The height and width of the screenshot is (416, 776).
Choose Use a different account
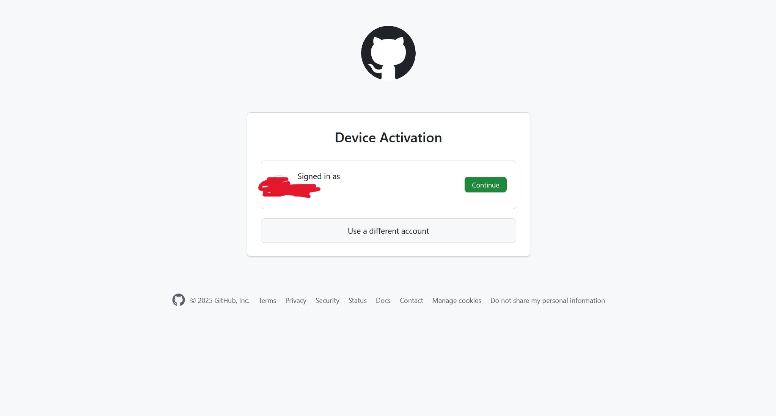pyautogui.click(x=388, y=231)
